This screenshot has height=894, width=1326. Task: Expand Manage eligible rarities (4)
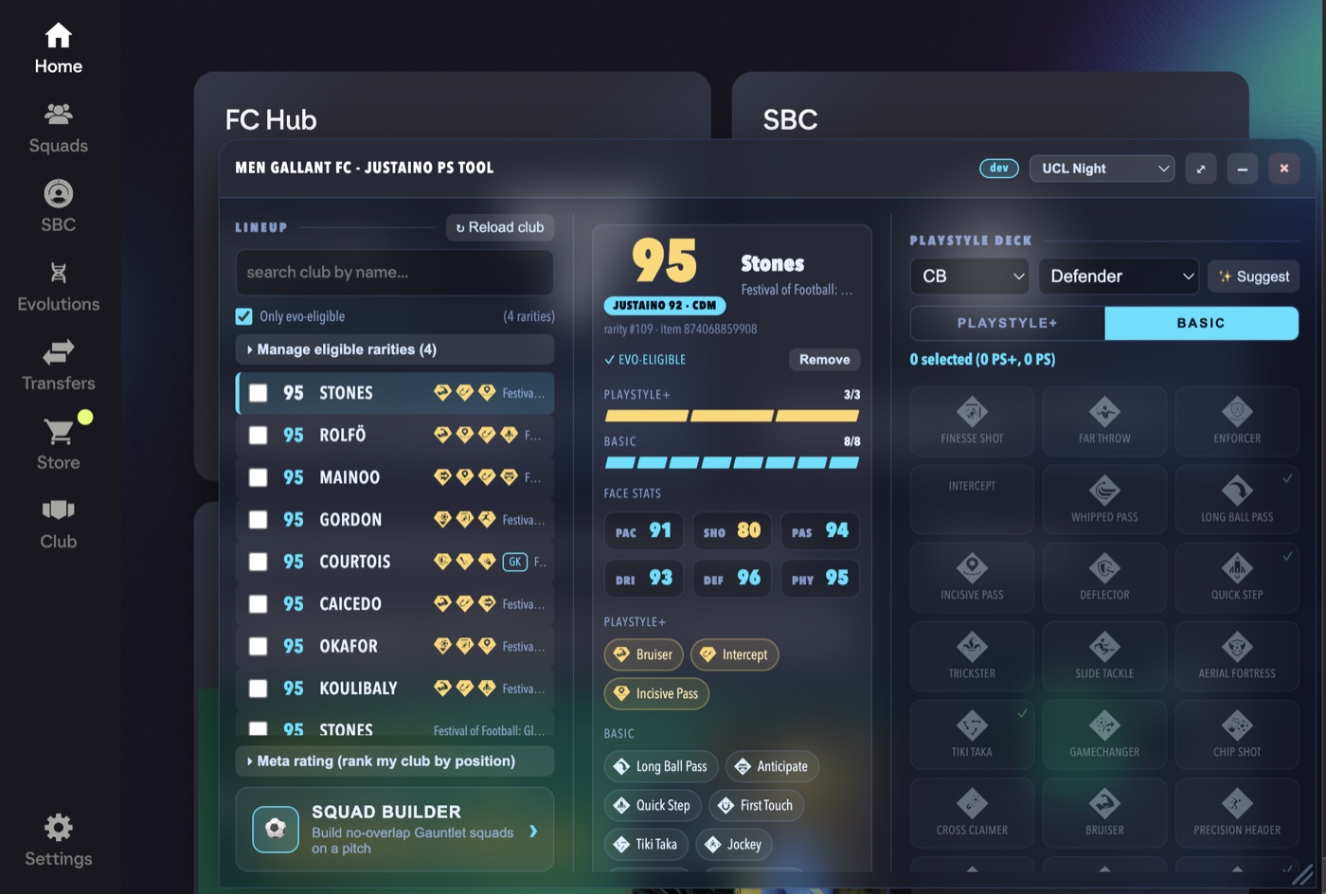(x=394, y=349)
